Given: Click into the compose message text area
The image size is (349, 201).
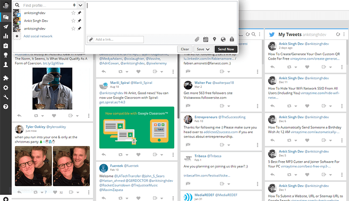Looking at the screenshot, I should pyautogui.click(x=161, y=18).
